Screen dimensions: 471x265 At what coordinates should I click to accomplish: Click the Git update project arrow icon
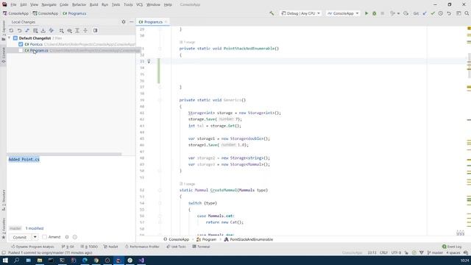click(425, 13)
